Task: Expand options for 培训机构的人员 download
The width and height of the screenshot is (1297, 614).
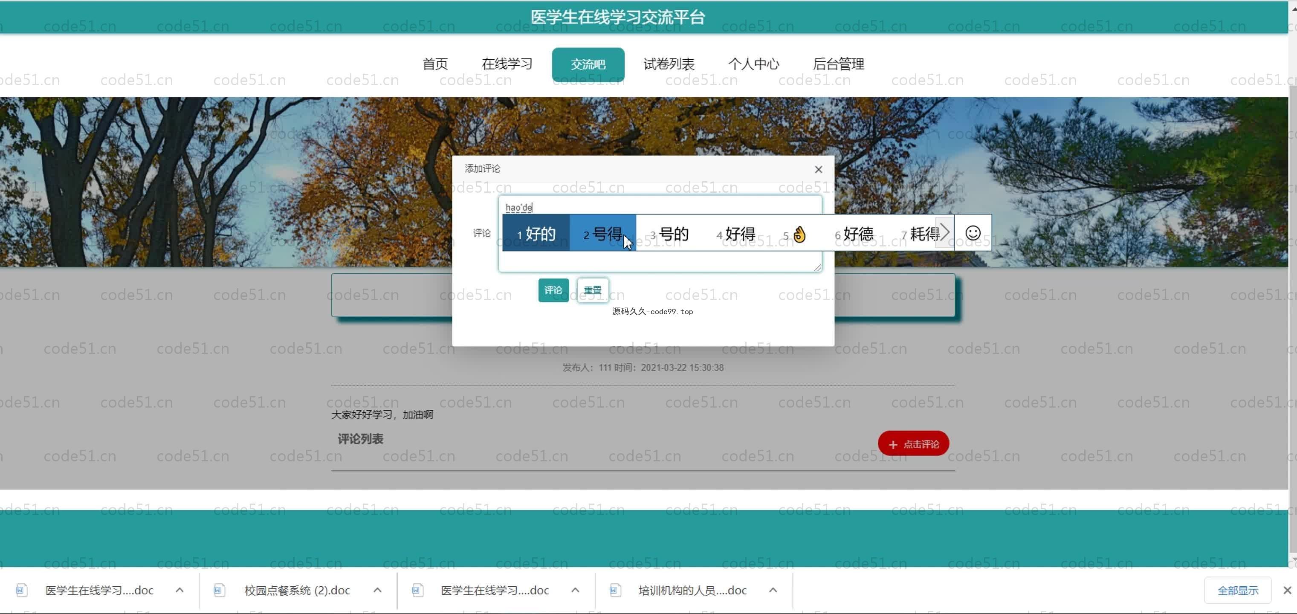Action: tap(773, 590)
